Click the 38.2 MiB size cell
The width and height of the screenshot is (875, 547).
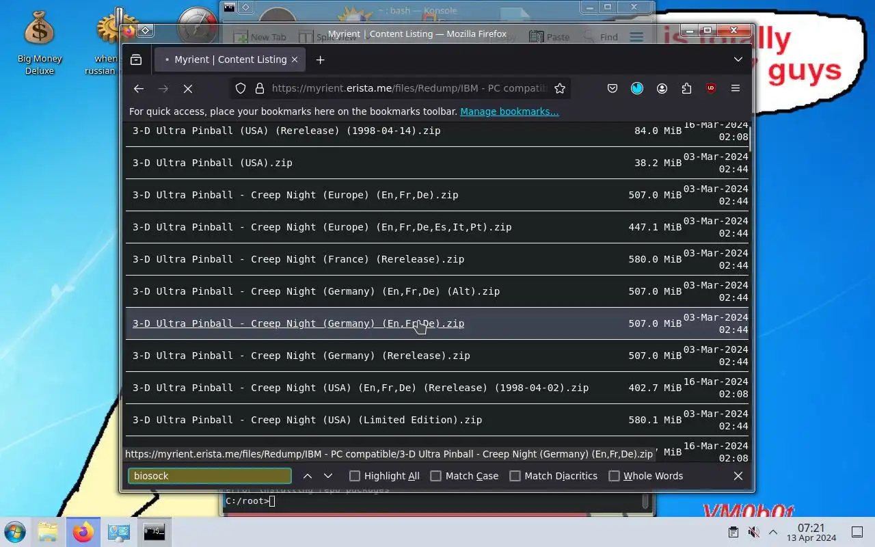tap(658, 163)
